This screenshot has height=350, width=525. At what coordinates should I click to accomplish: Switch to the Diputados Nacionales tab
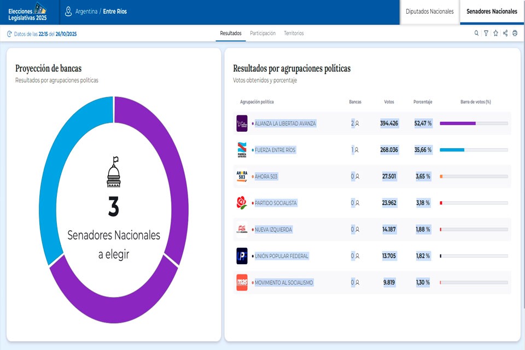pyautogui.click(x=430, y=11)
